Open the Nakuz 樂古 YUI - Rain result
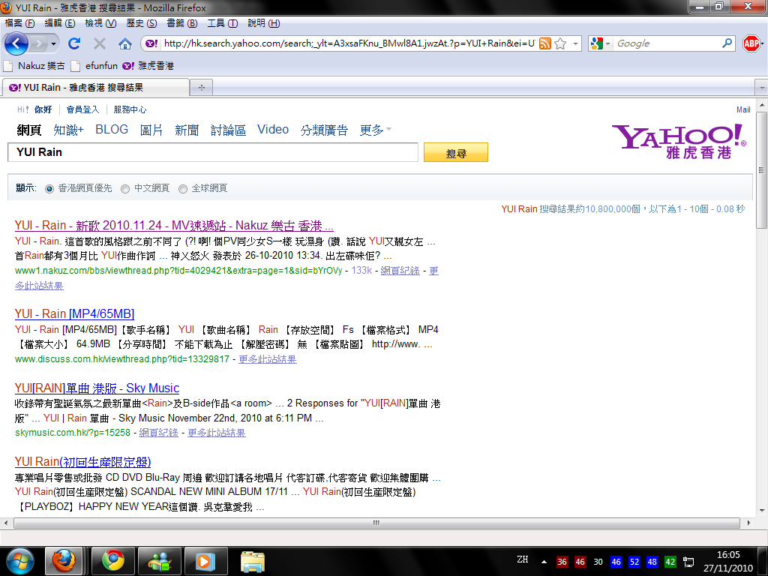This screenshot has width=768, height=576. click(174, 226)
